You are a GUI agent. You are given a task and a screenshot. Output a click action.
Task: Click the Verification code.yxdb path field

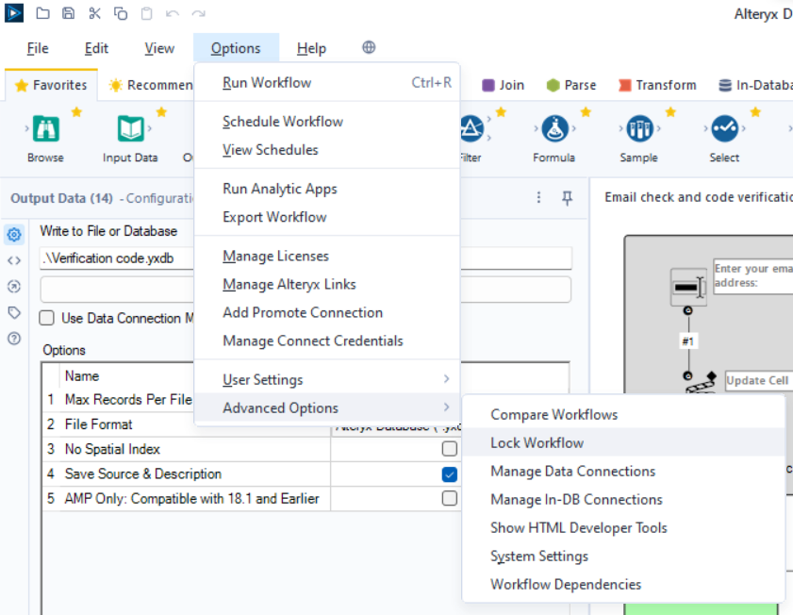tap(113, 258)
